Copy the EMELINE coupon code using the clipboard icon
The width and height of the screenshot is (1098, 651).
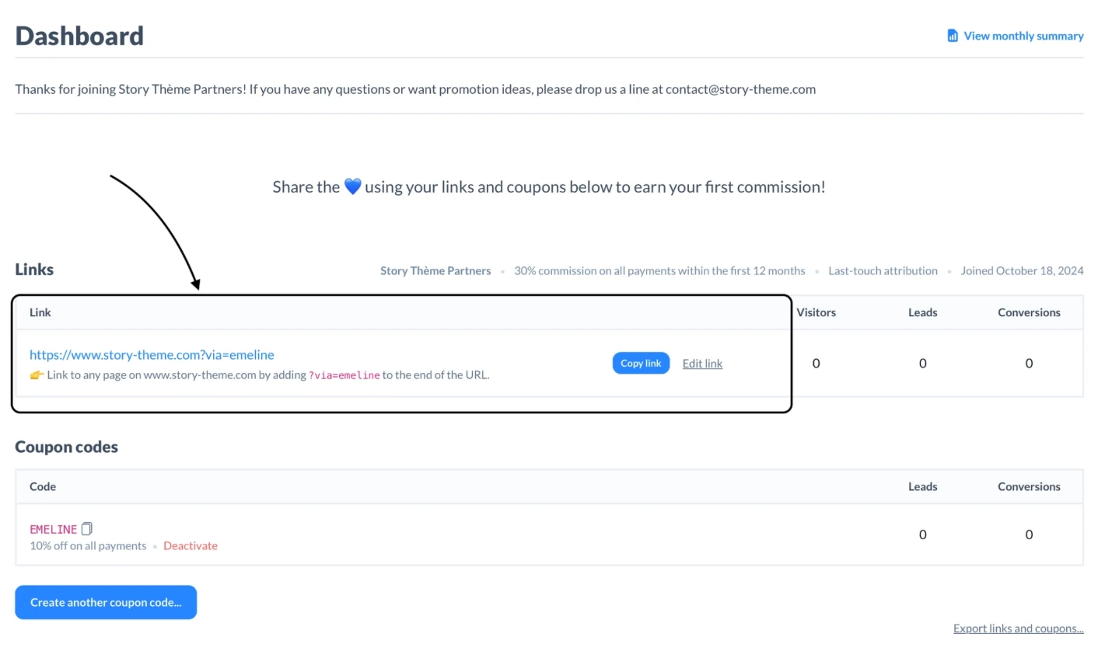point(87,529)
